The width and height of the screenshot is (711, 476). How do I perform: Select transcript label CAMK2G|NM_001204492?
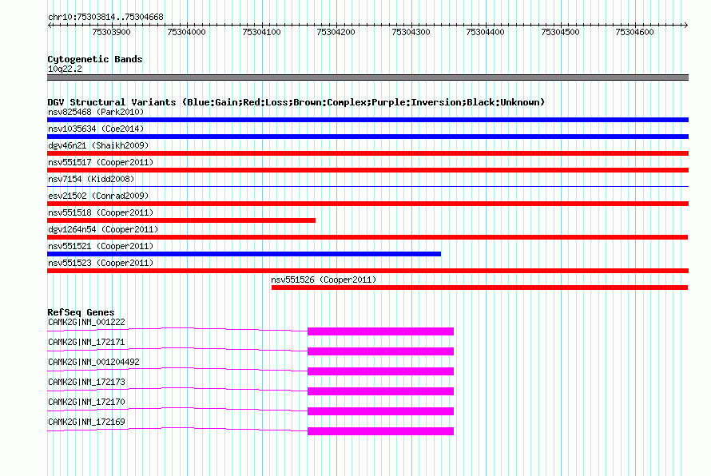point(93,363)
